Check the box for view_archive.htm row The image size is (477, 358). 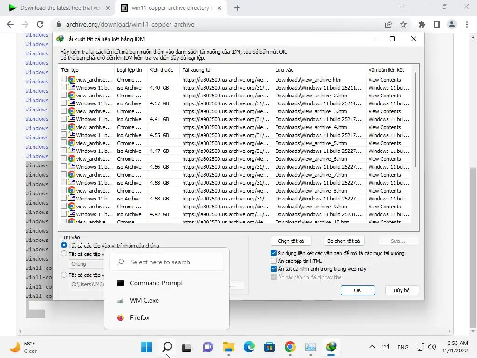[63, 79]
